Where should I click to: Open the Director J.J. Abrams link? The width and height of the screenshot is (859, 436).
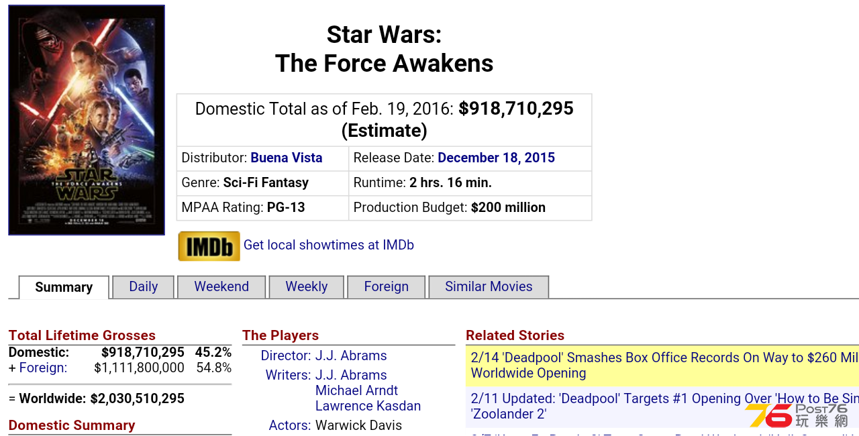click(351, 356)
